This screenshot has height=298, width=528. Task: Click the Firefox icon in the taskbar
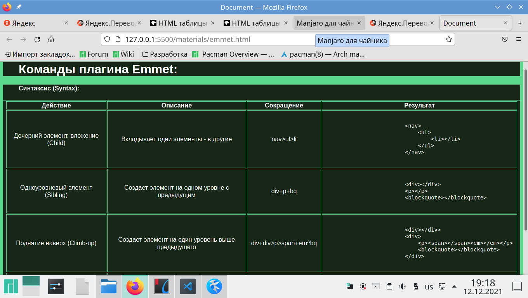click(135, 286)
